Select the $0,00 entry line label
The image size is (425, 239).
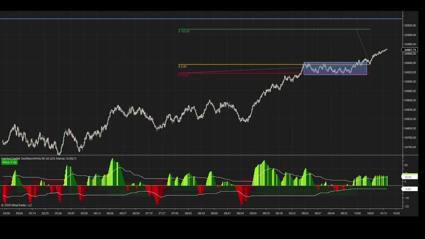point(182,66)
